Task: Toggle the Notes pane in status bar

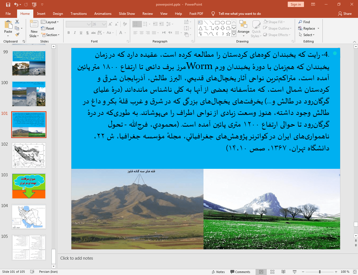Action: [218, 272]
